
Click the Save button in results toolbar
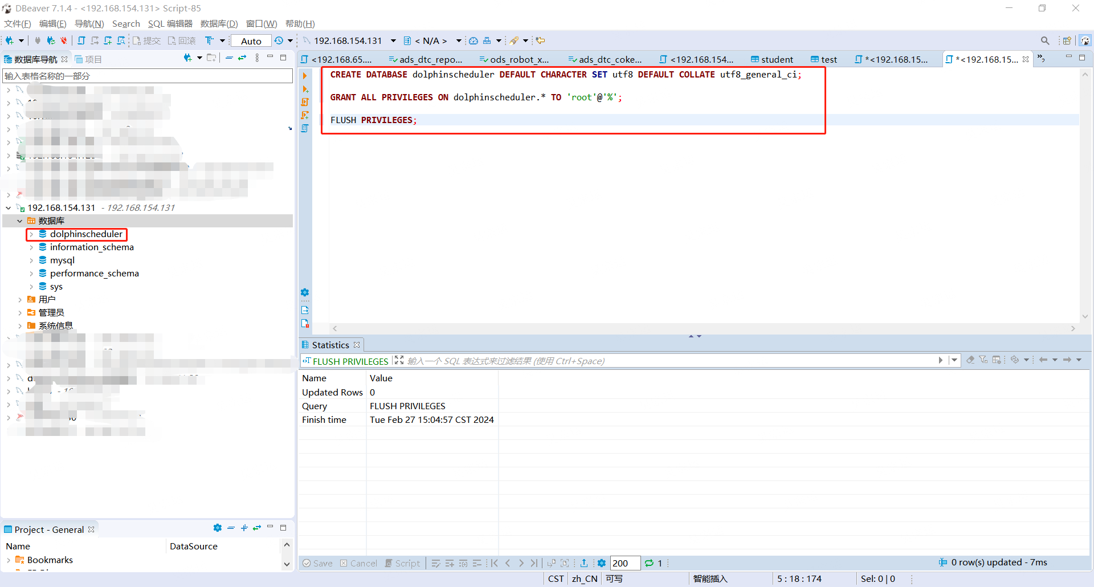(317, 563)
